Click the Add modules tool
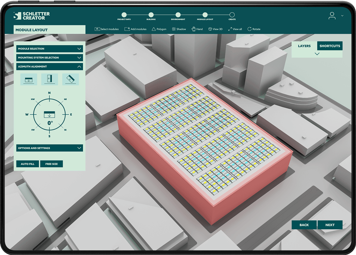This screenshot has height=255, width=356. coord(135,29)
